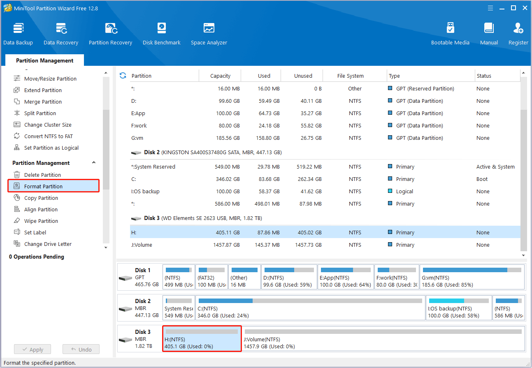This screenshot has width=532, height=368.
Task: Choose Merge Partition
Action: coord(43,102)
